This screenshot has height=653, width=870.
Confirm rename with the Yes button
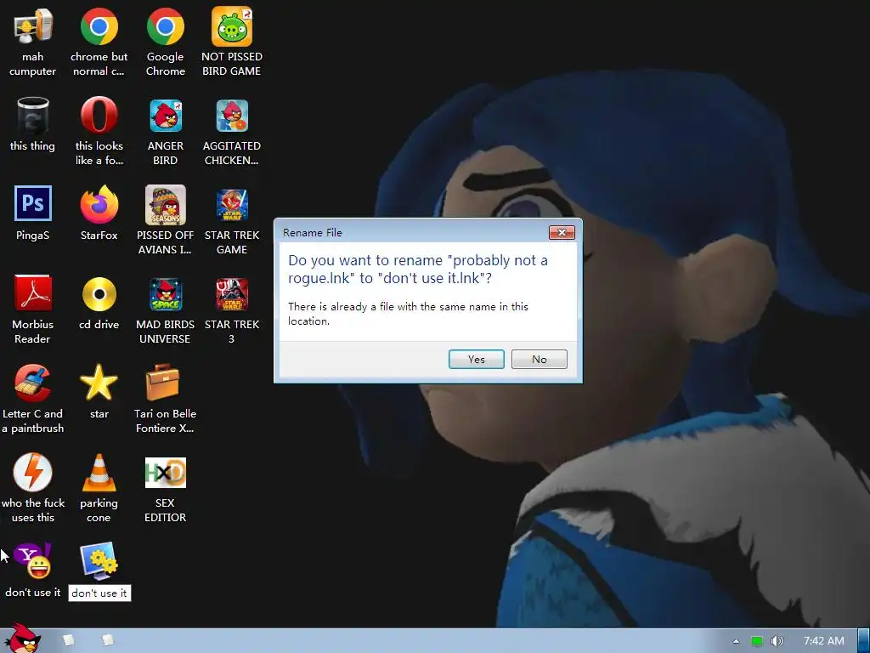476,360
